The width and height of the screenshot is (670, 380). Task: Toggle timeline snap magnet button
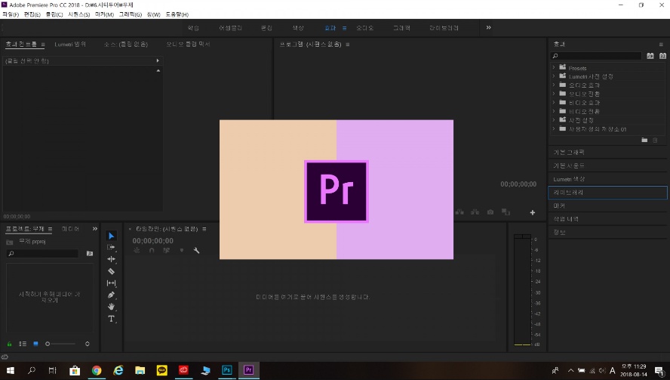point(152,251)
